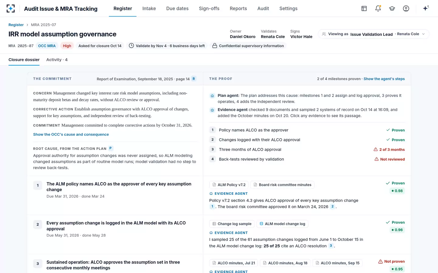The width and height of the screenshot is (438, 273).
Task: Open the Audit tab in top navigation
Action: pyautogui.click(x=263, y=8)
